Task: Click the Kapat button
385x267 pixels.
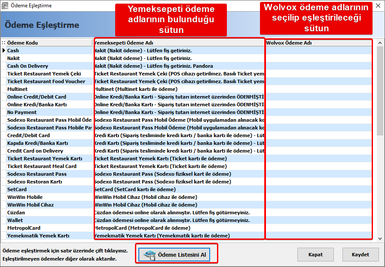Action: (315, 255)
